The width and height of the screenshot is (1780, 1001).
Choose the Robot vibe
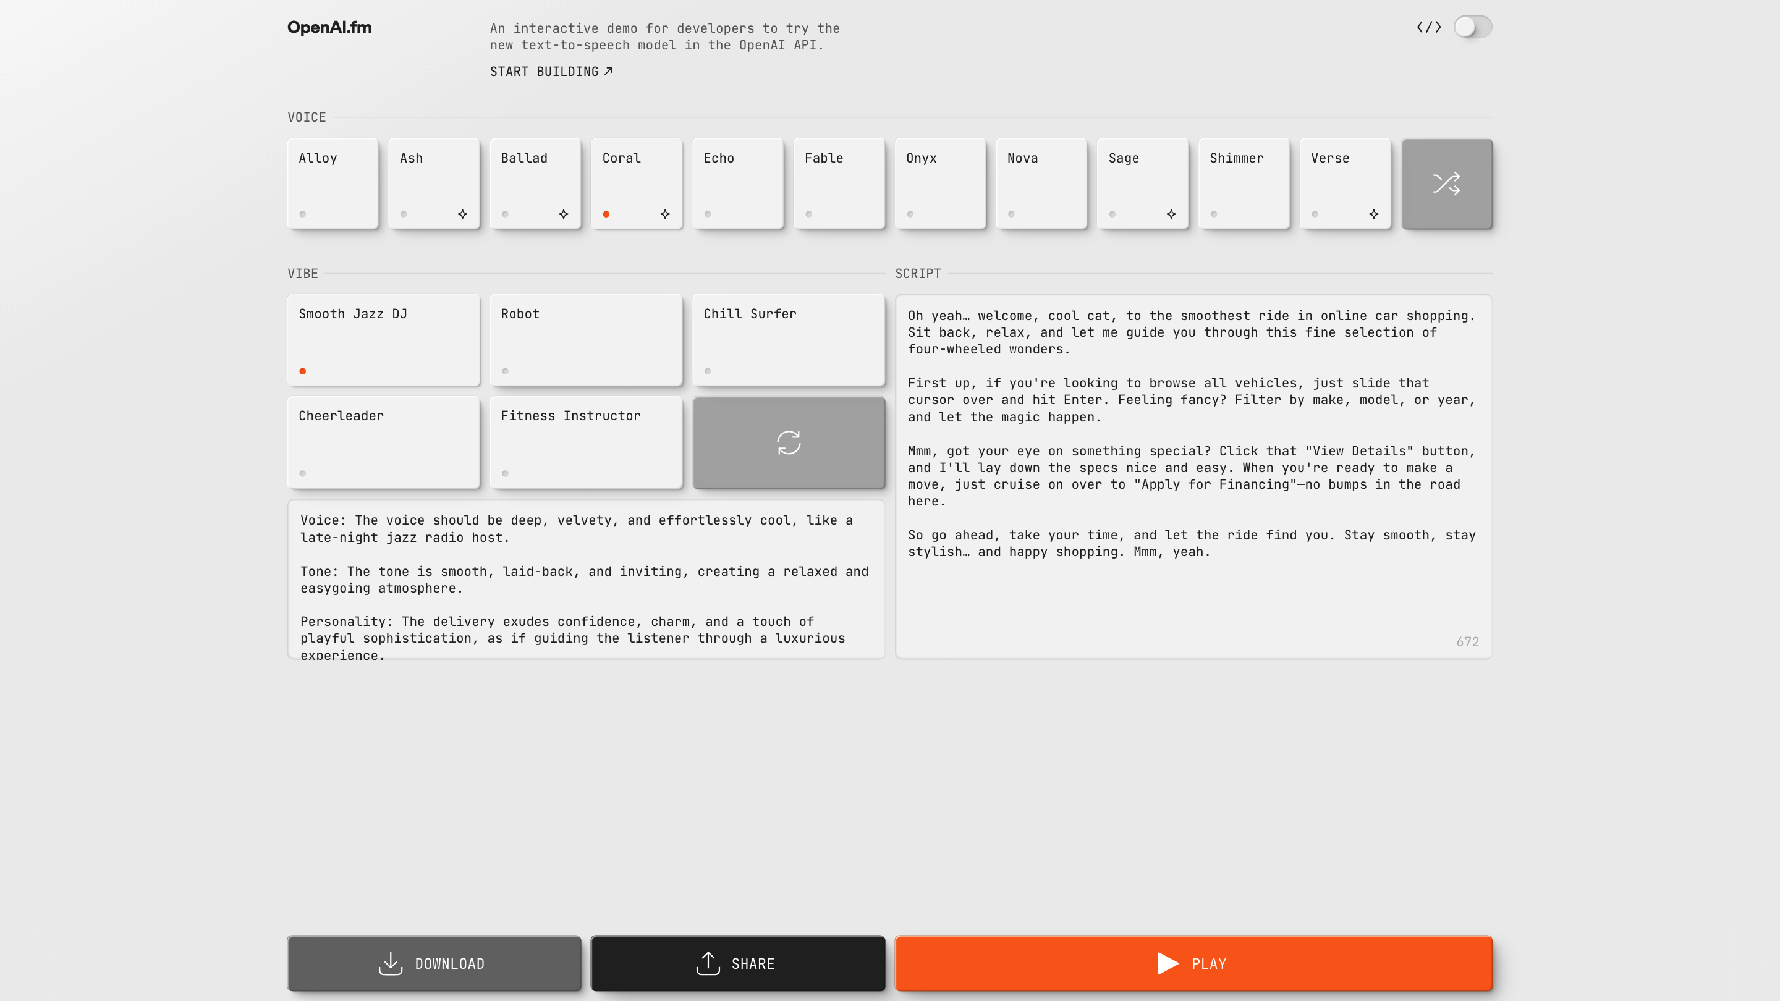[x=585, y=340]
